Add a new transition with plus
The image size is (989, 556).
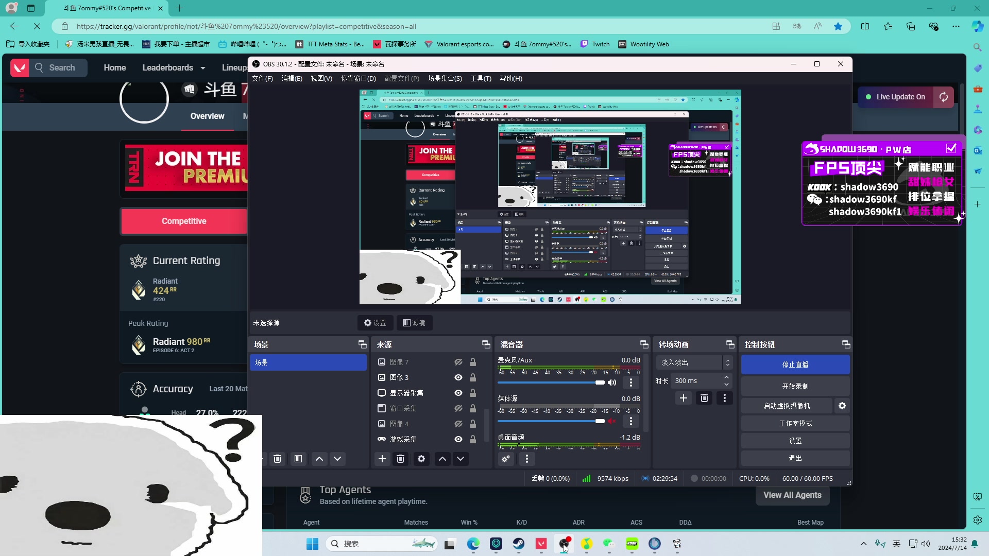pos(683,398)
